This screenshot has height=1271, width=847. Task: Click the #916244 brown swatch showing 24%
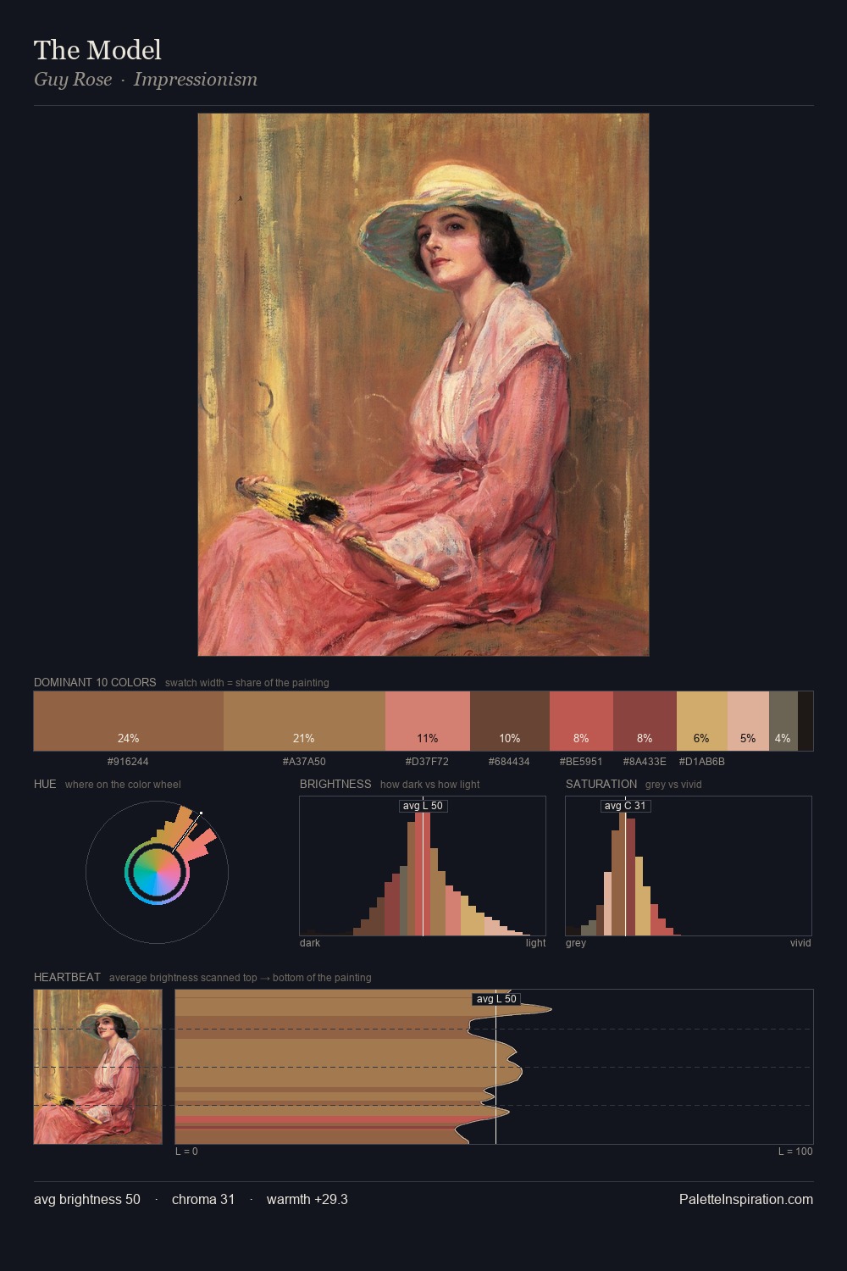pos(129,721)
